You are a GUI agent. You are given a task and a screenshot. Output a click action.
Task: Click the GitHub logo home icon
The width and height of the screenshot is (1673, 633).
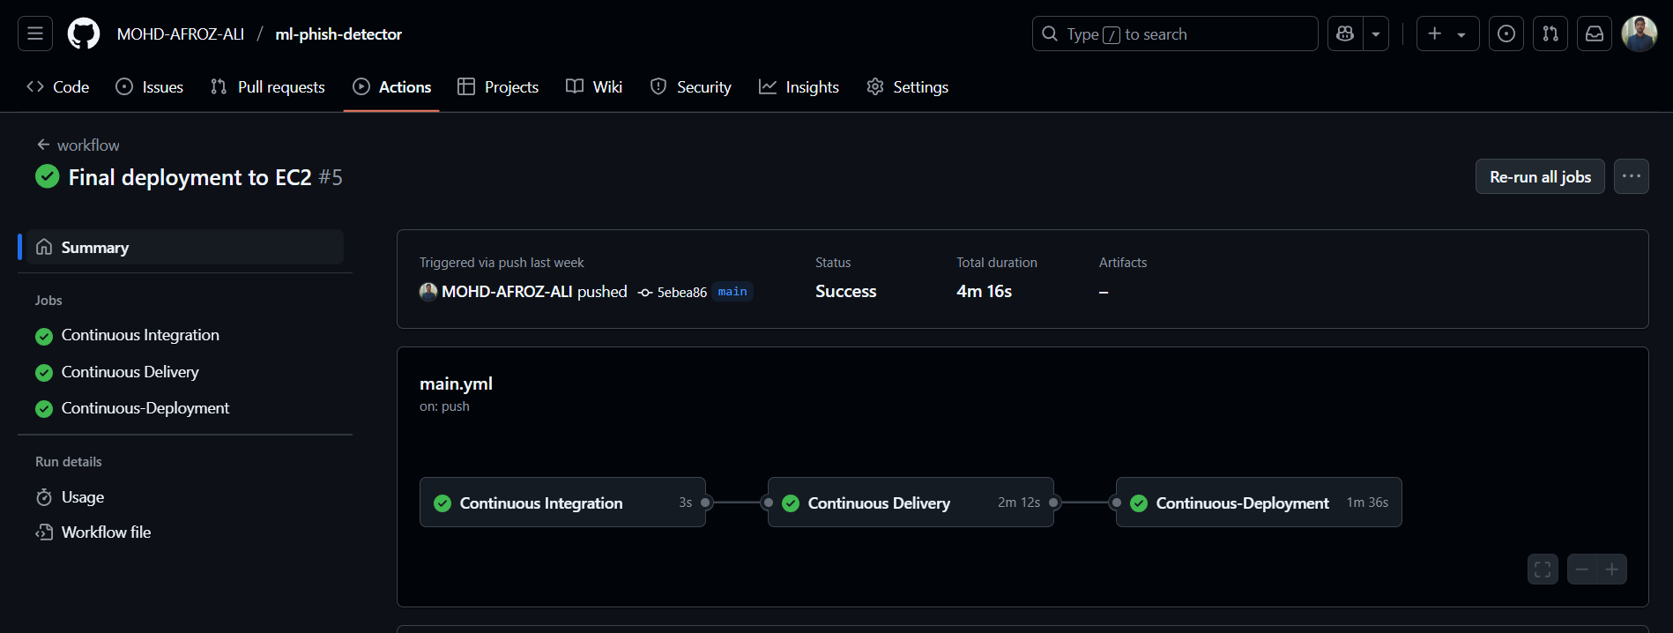click(84, 34)
